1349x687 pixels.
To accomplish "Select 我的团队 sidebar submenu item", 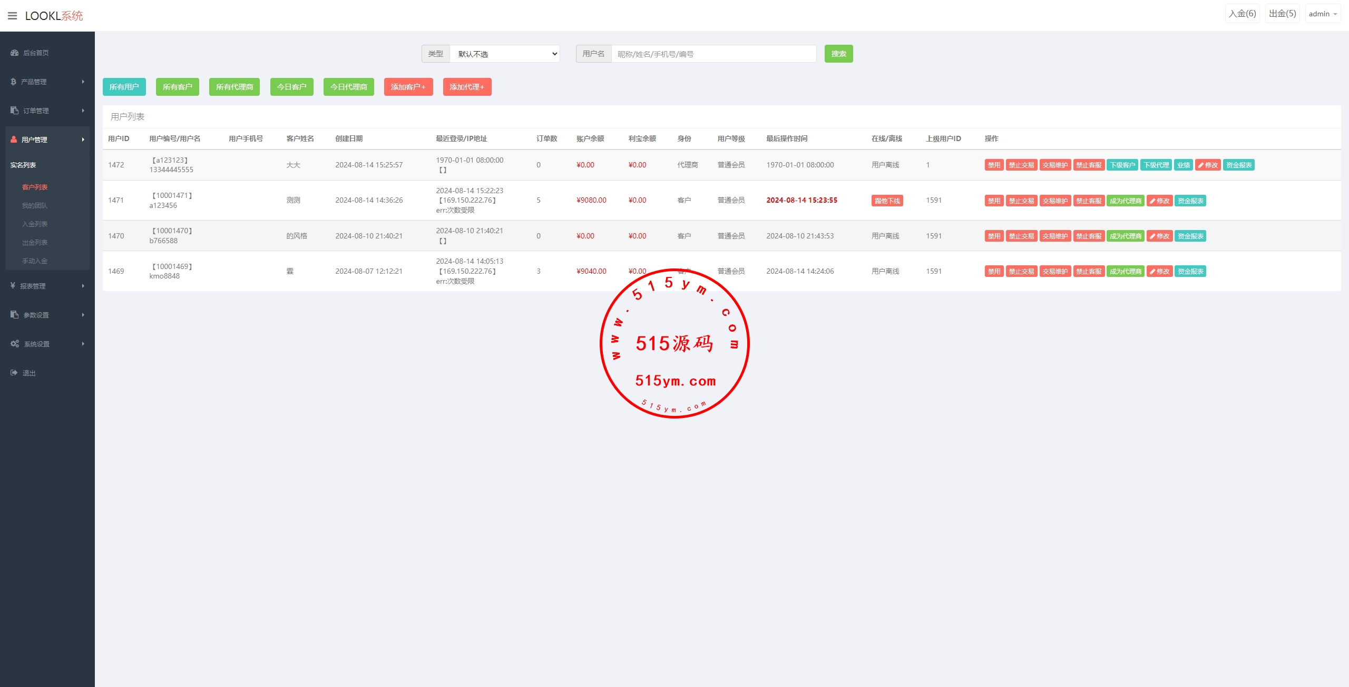I will [x=35, y=206].
